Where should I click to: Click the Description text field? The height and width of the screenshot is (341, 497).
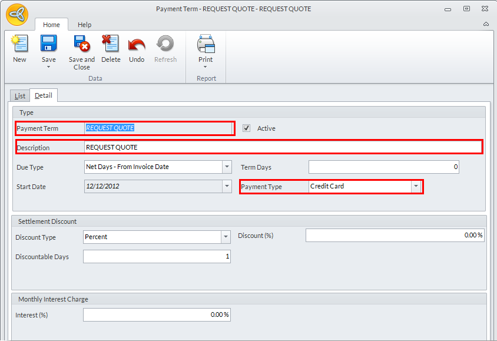pos(283,147)
